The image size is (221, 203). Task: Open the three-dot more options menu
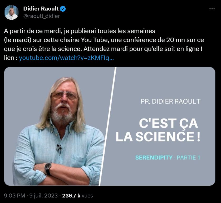pos(212,9)
